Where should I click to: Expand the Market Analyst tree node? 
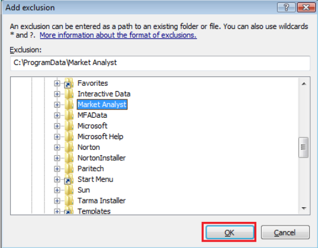(x=57, y=105)
